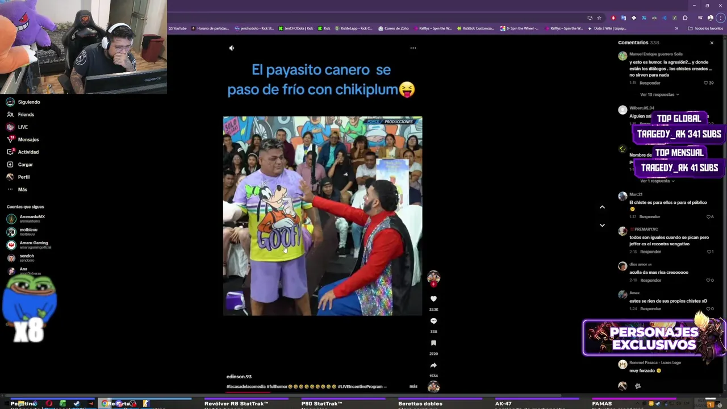Open the Chrome three-dot menu
727x409 pixels.
[720, 18]
